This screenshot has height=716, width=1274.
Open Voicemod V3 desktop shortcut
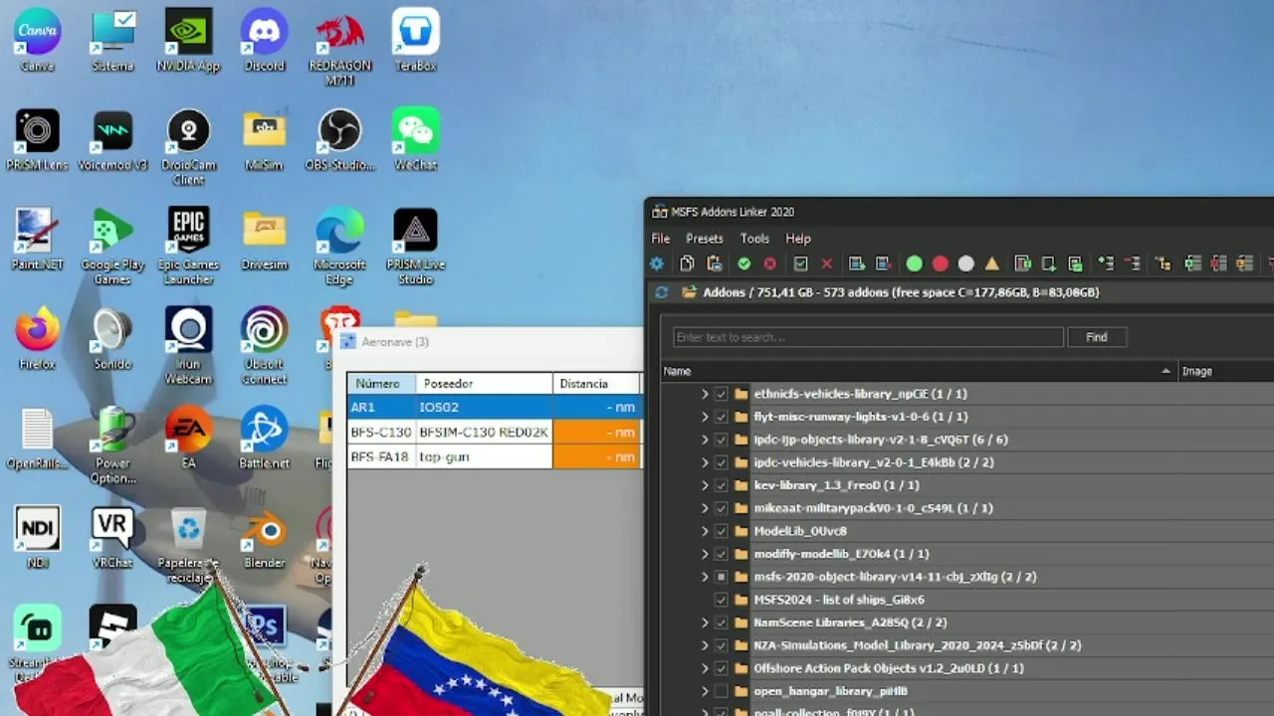point(112,139)
